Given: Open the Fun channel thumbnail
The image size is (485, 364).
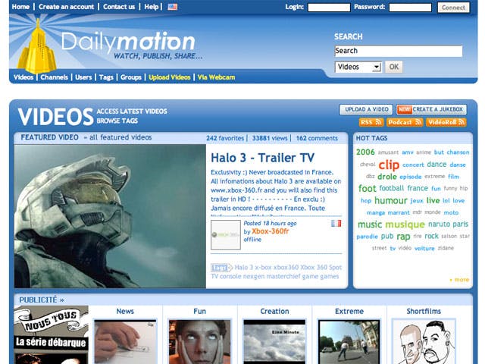Looking at the screenshot, I should pos(199,342).
